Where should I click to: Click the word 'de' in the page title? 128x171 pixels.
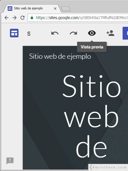[91, 146]
